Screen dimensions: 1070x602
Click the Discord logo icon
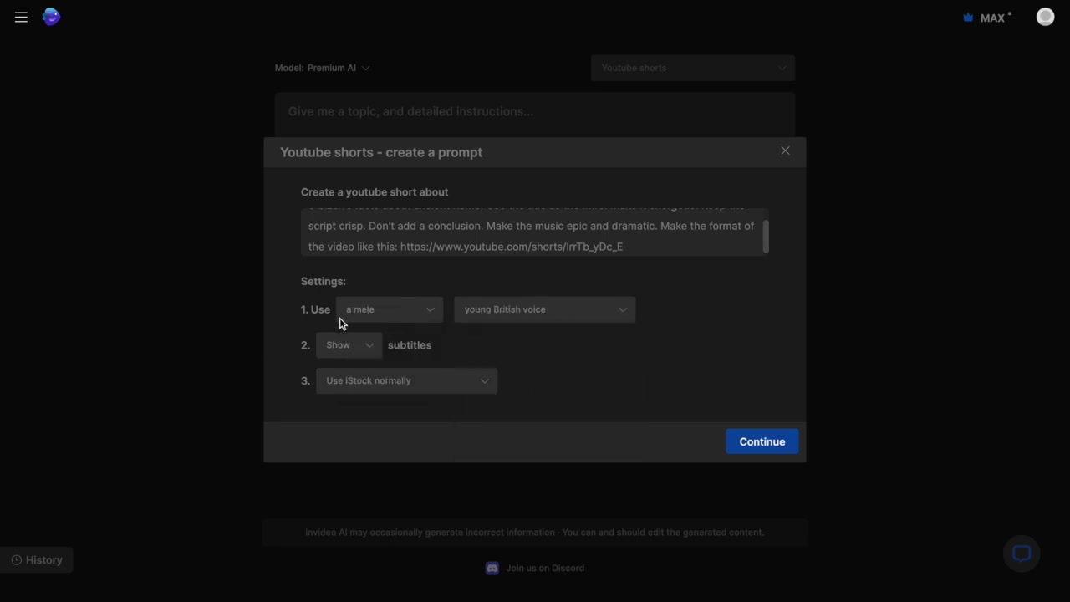(492, 569)
